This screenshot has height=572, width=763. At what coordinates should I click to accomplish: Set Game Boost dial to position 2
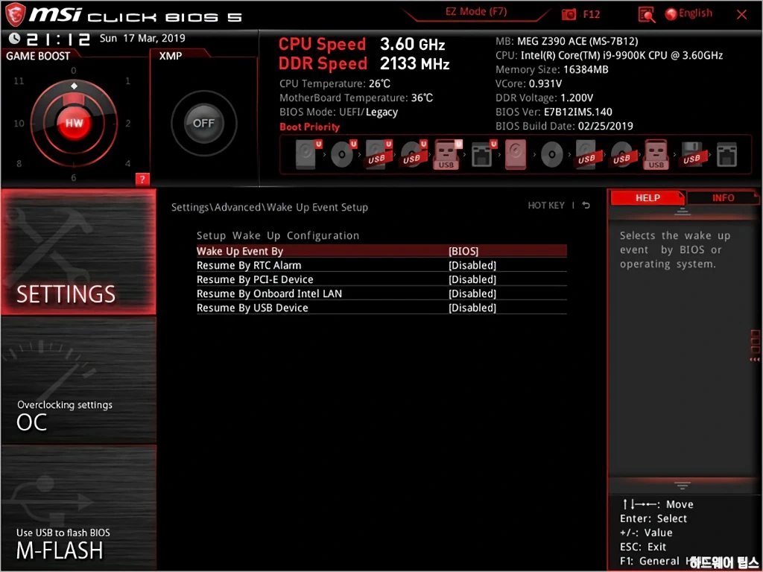128,123
